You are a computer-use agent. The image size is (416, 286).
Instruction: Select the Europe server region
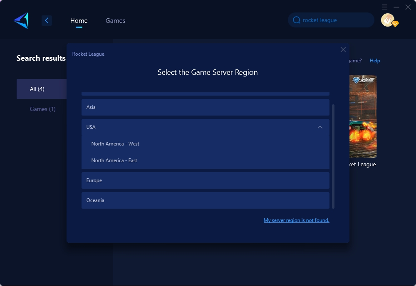(206, 180)
